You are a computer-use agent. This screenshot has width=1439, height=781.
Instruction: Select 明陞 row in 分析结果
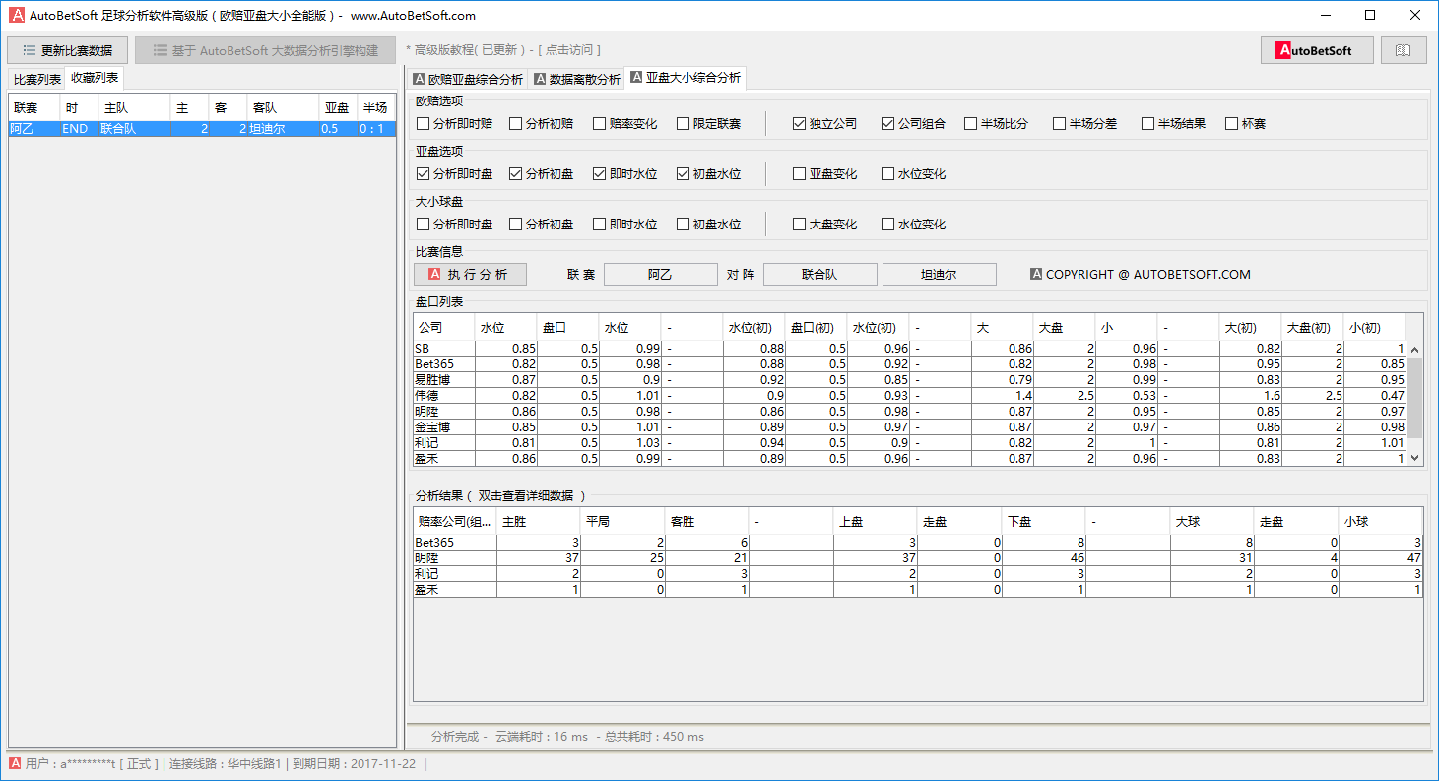[x=918, y=558]
